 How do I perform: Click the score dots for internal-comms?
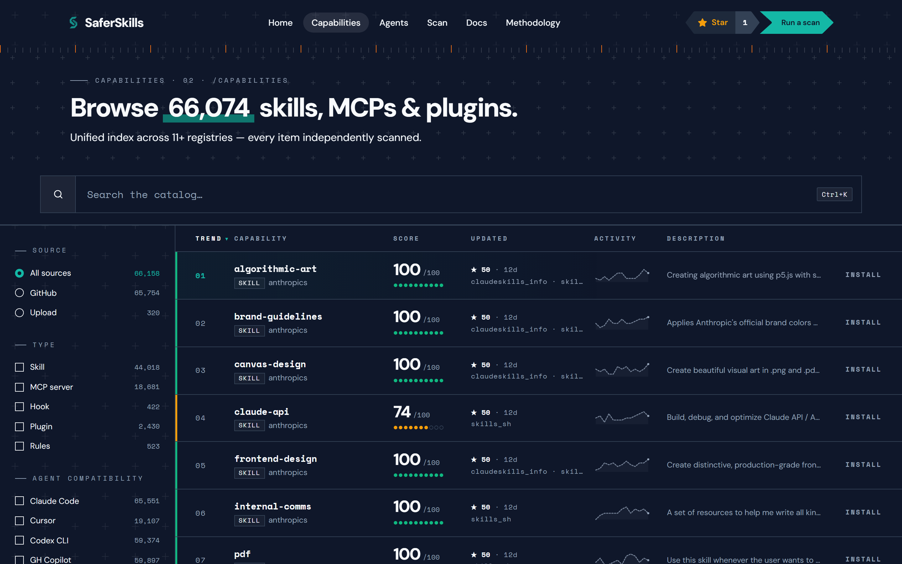point(418,523)
